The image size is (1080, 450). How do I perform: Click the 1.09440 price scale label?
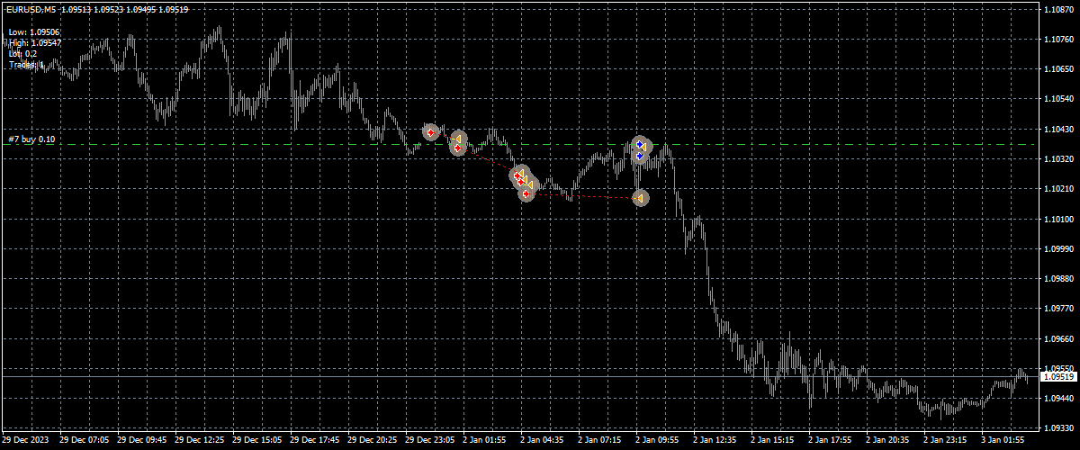click(x=1059, y=398)
